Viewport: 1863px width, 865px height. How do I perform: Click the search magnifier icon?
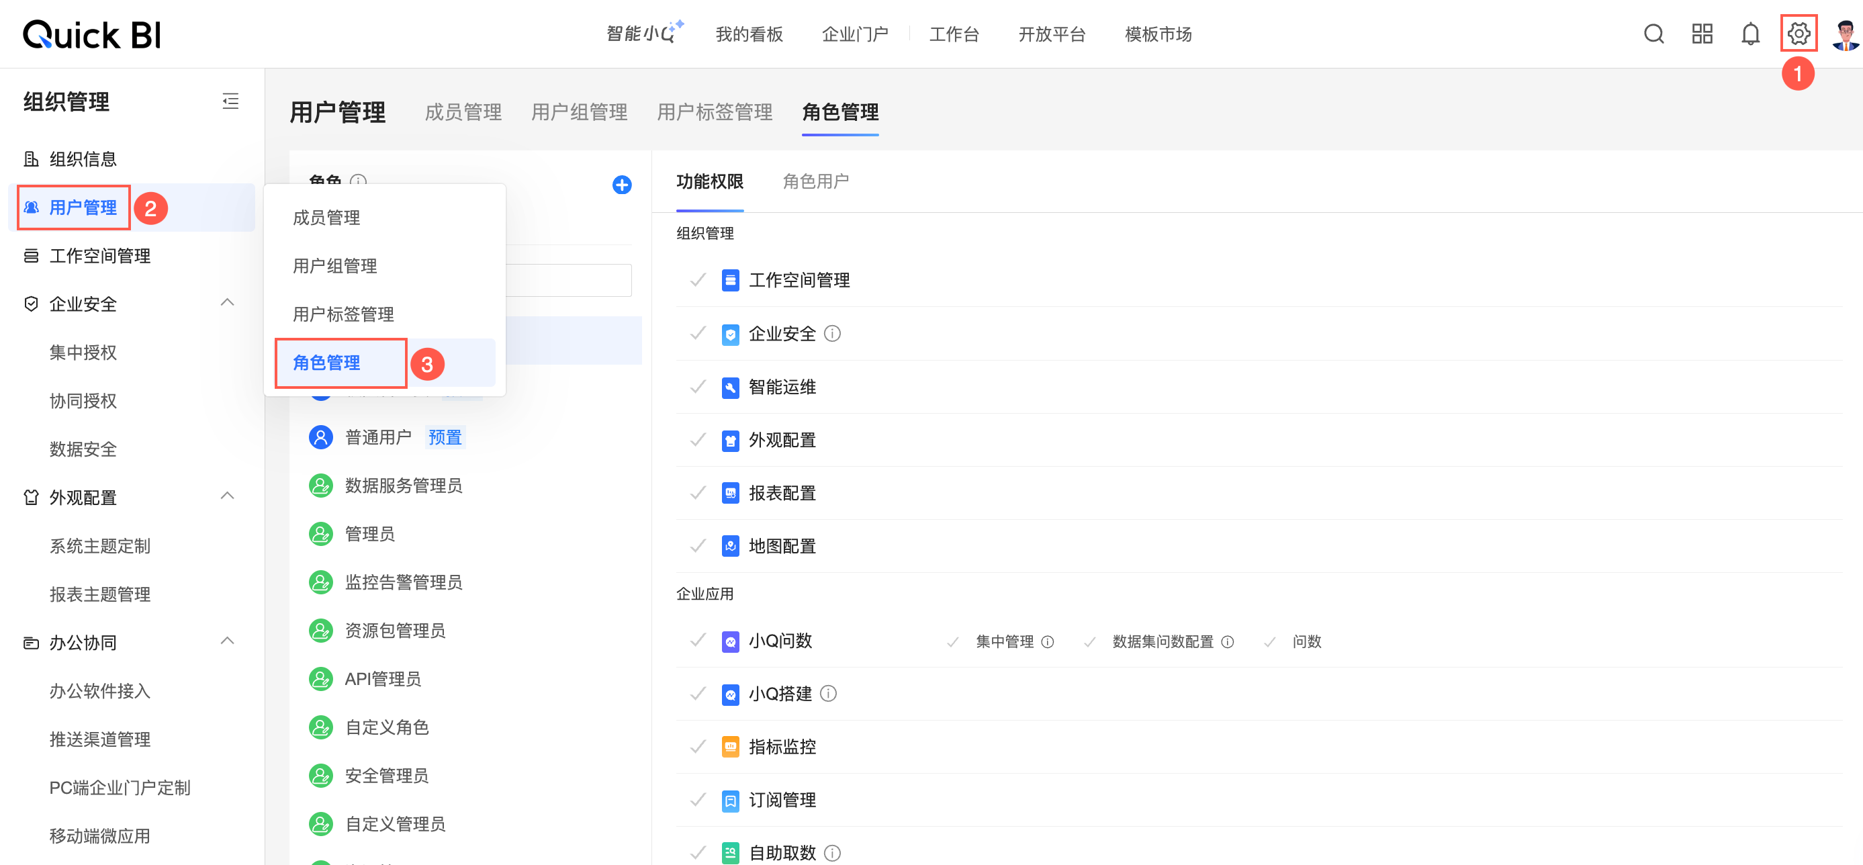coord(1653,34)
